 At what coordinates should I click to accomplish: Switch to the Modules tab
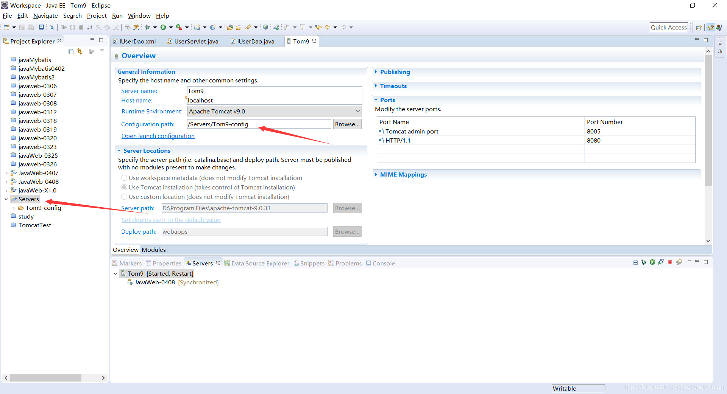[x=154, y=250]
